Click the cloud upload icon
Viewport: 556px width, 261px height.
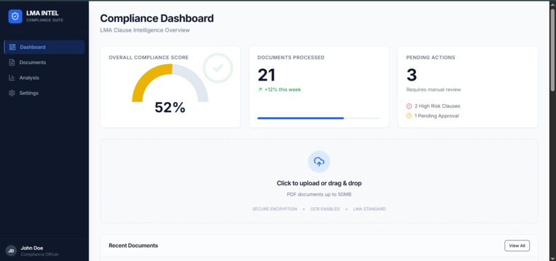tap(319, 162)
